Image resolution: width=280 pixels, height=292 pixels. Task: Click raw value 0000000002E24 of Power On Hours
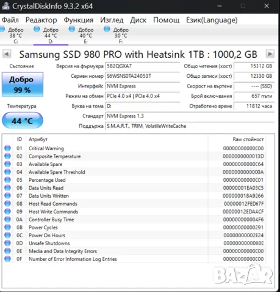(x=243, y=235)
